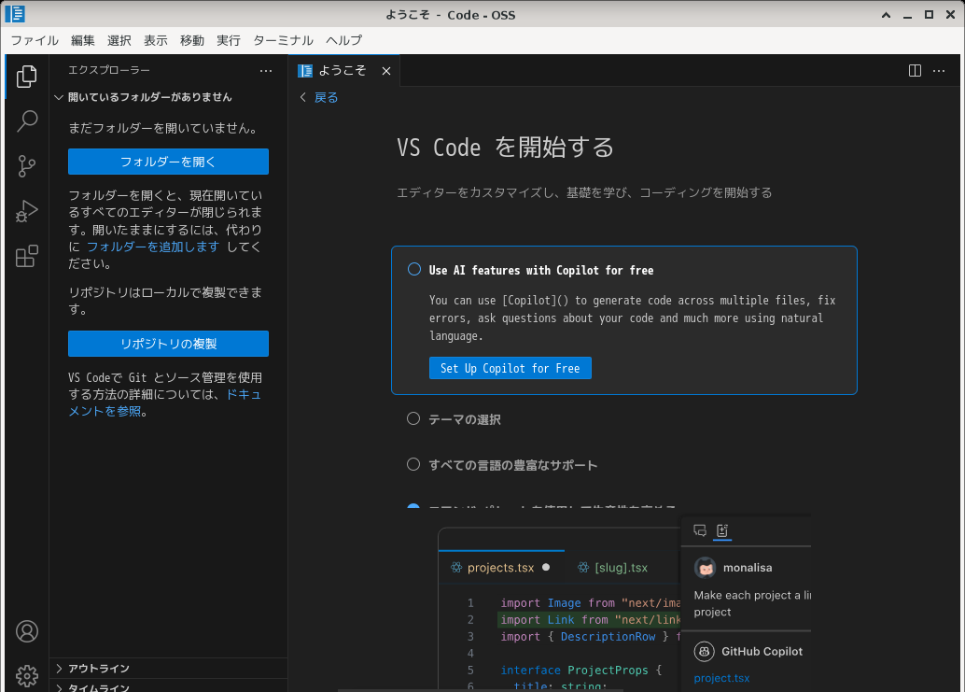Open the Manage gear icon

point(26,676)
